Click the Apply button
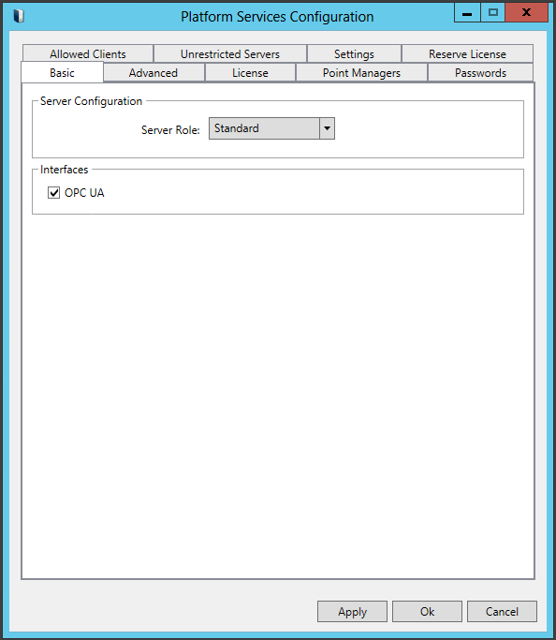Viewport: 556px width, 640px height. [x=352, y=612]
